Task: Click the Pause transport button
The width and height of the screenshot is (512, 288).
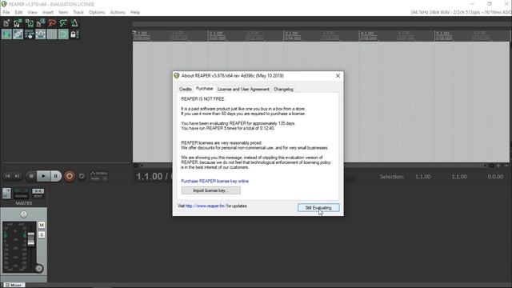Action: [55, 176]
